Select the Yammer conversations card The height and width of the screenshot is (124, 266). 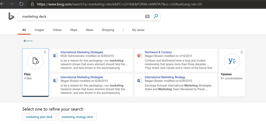(x=232, y=72)
